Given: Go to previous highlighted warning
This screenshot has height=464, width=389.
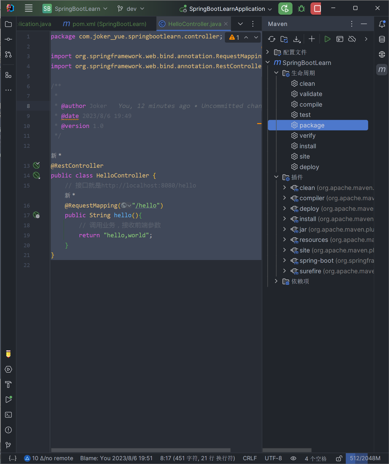Looking at the screenshot, I should [246, 37].
